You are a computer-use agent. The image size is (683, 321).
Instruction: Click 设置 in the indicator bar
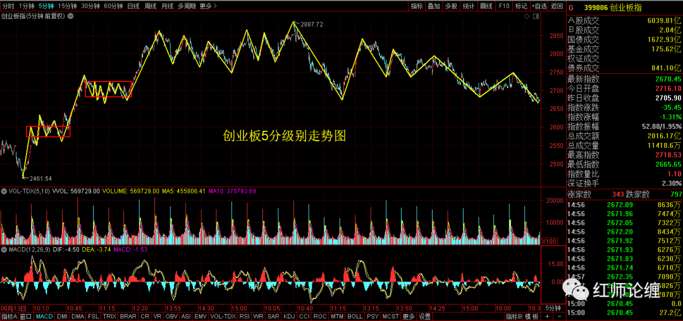coord(424,317)
